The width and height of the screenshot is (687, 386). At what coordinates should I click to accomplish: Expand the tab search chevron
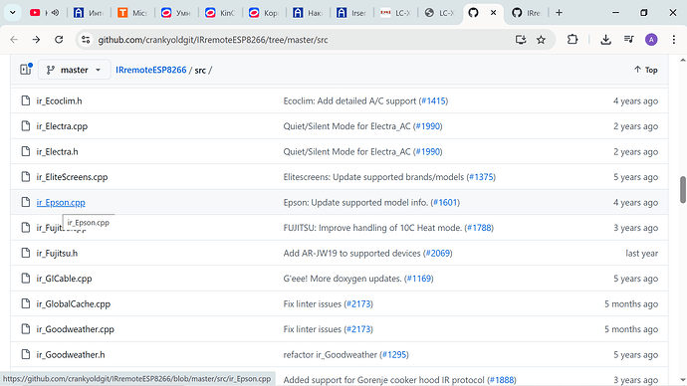pyautogui.click(x=13, y=13)
